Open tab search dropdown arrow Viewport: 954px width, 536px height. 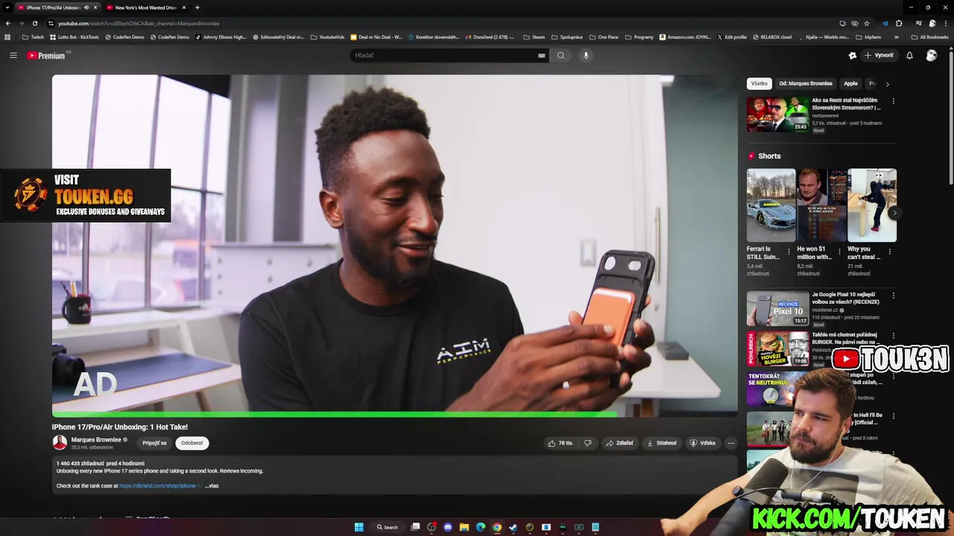tap(7, 7)
